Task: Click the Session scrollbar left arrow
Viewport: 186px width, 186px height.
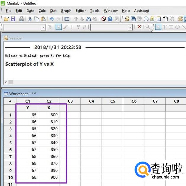Action: [6, 82]
